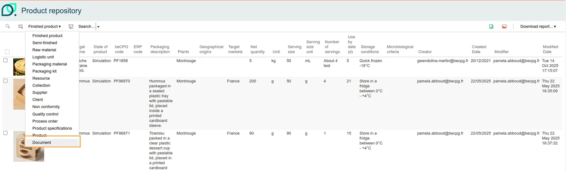Open the Download report dropdown
The image size is (566, 171).
coord(538,27)
